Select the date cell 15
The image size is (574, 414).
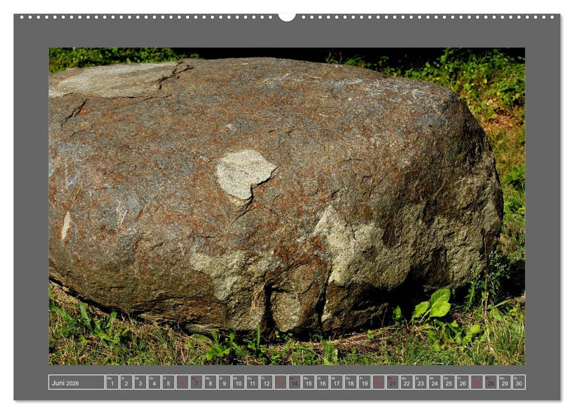307,382
